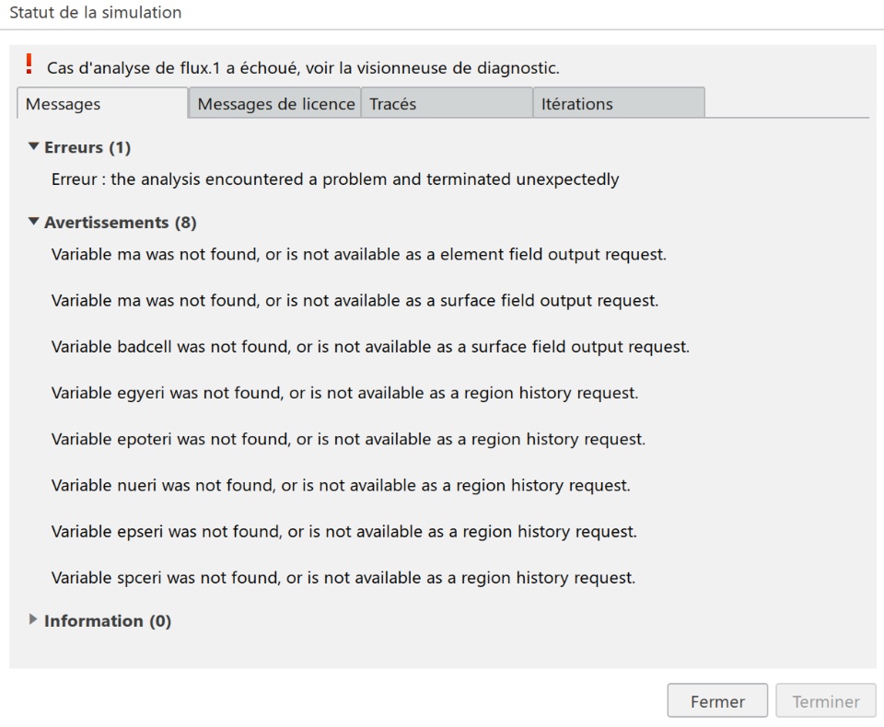884x727 pixels.
Task: Click the badcell variable warning message
Action: [370, 348]
